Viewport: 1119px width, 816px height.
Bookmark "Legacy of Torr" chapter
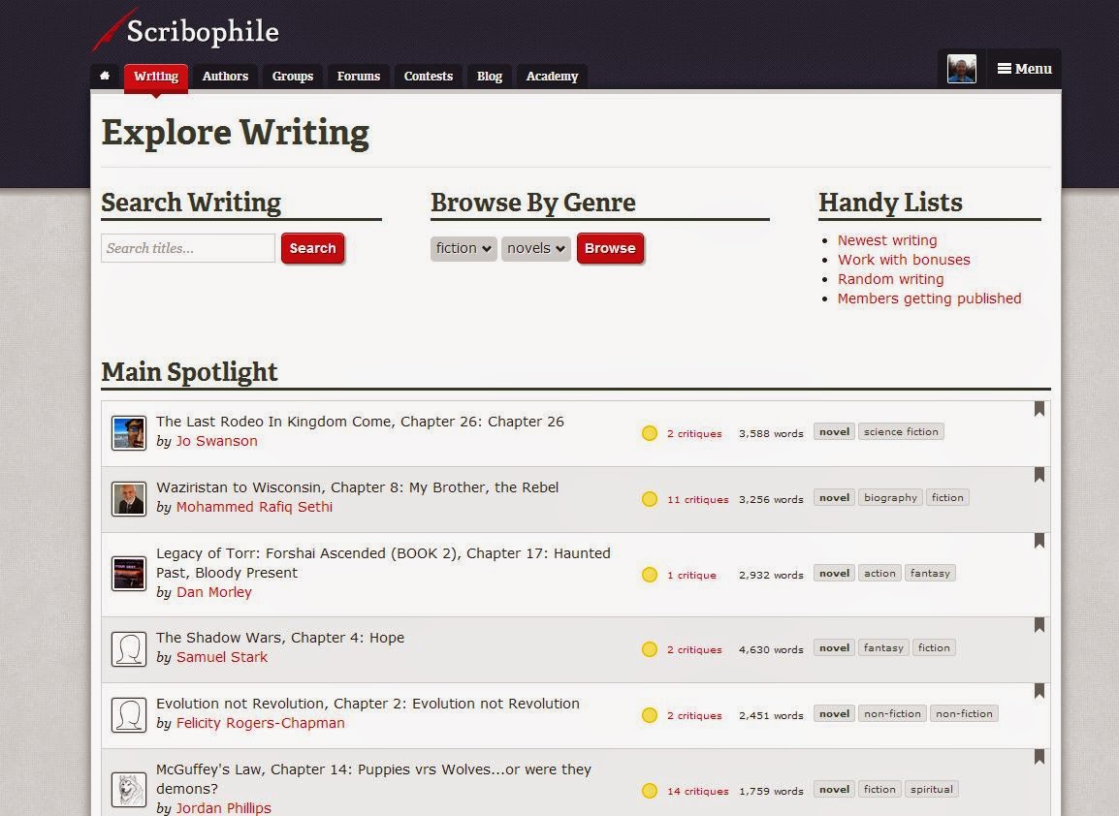coord(1039,542)
